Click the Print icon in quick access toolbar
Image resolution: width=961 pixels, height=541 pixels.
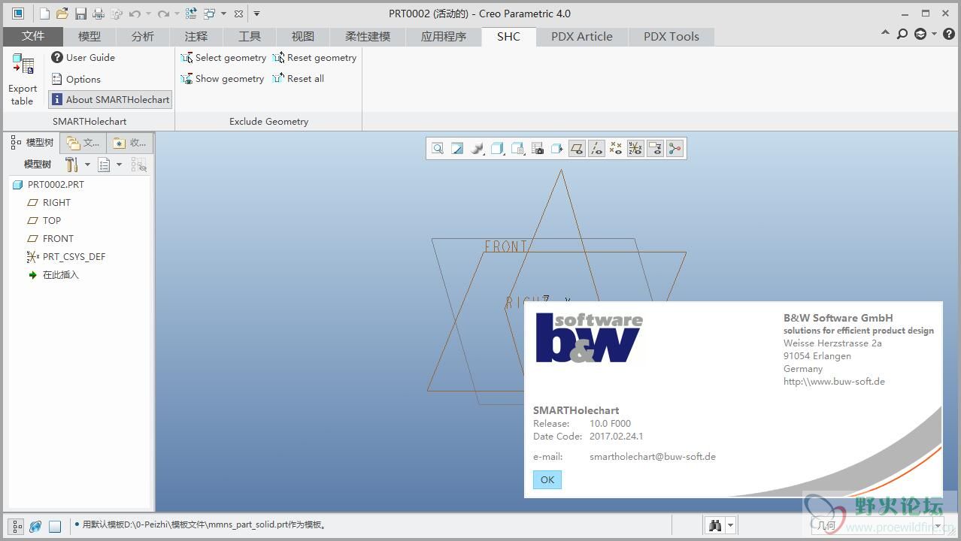click(x=99, y=14)
